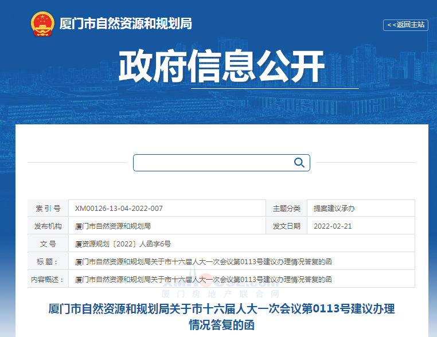The height and width of the screenshot is (337, 437).
Task: Click the 返回主站 button
Action: [x=405, y=25]
